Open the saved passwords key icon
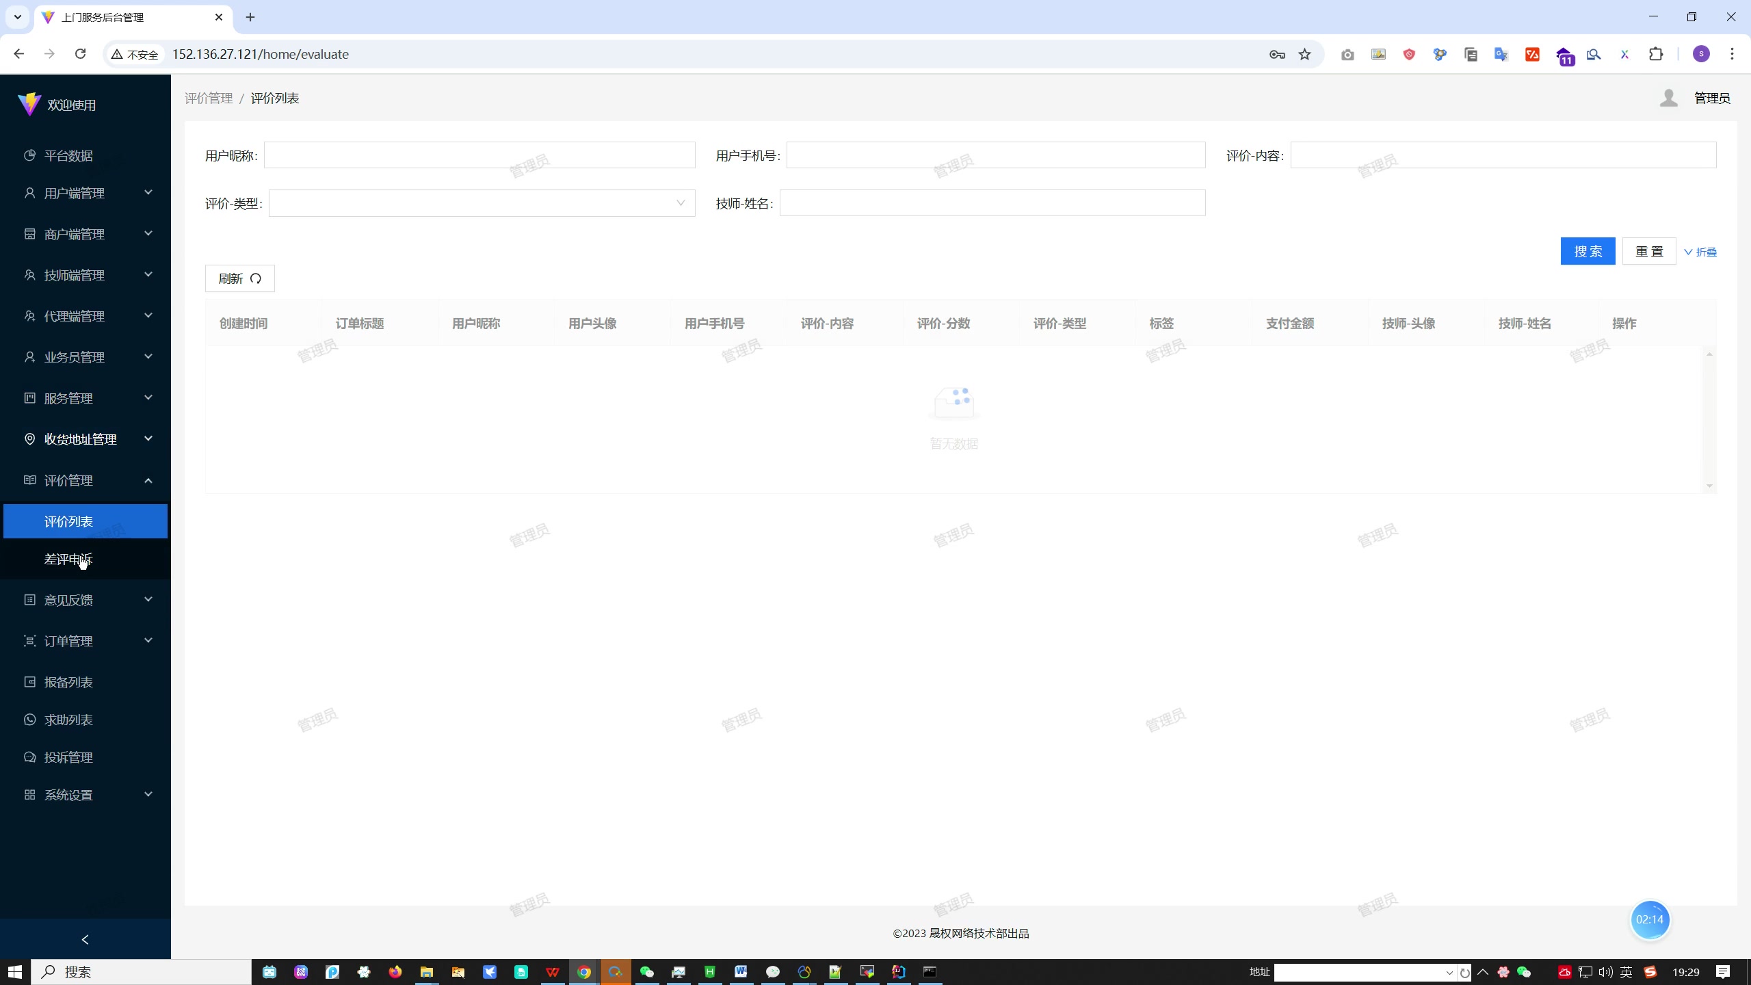 [x=1277, y=54]
